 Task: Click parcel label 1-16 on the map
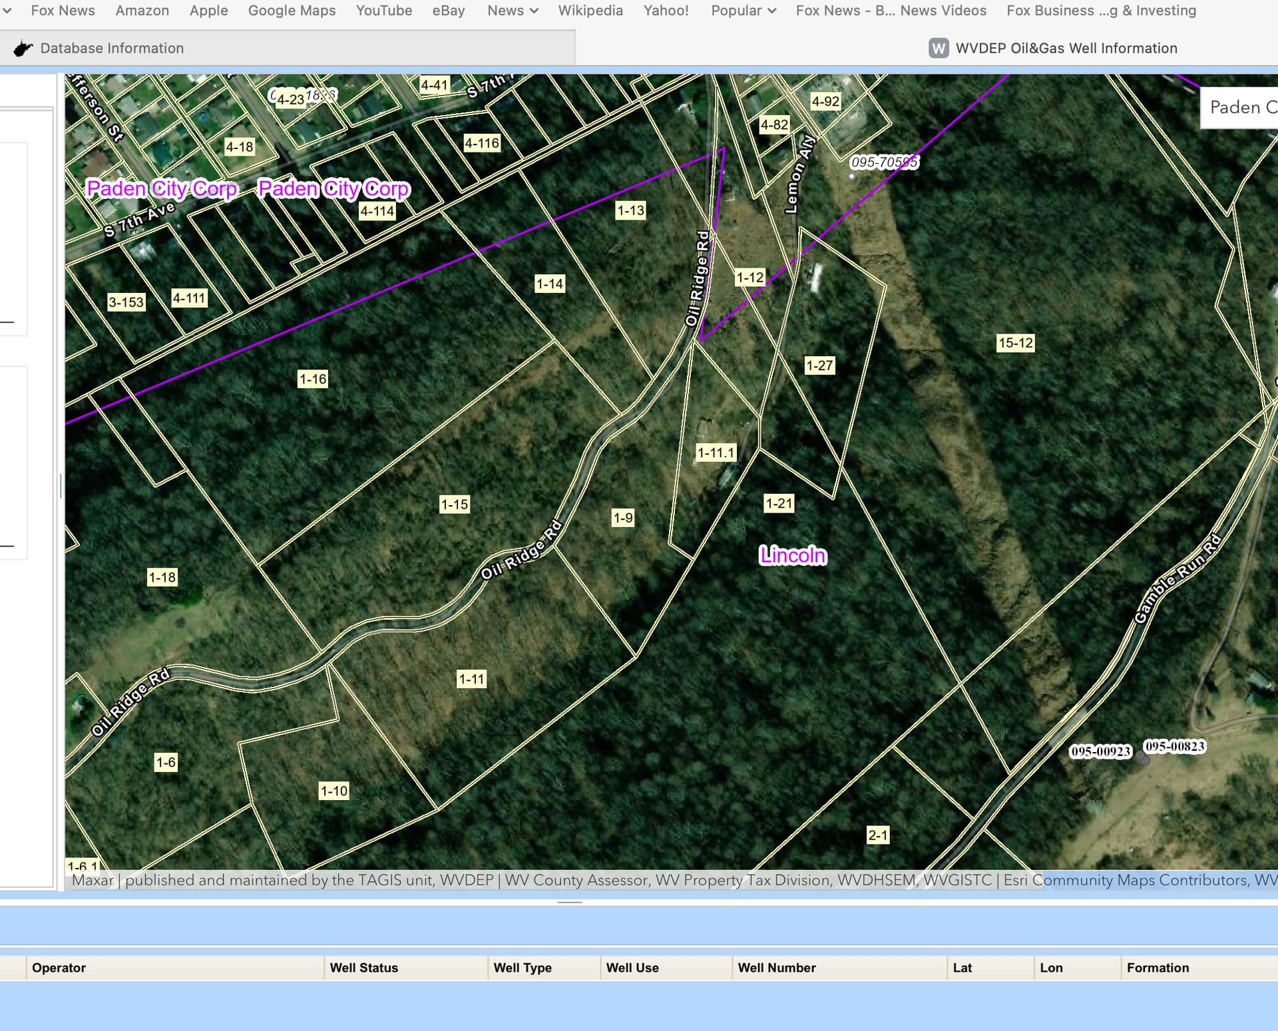point(313,379)
